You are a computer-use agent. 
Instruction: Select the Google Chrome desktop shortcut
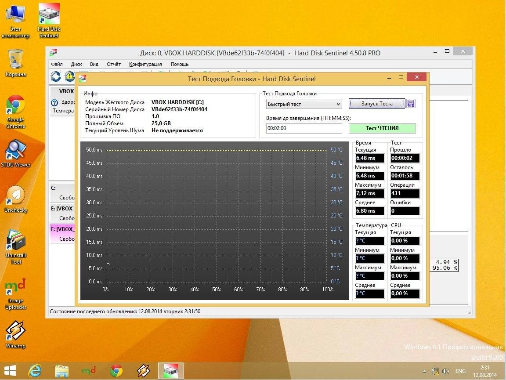[x=15, y=112]
